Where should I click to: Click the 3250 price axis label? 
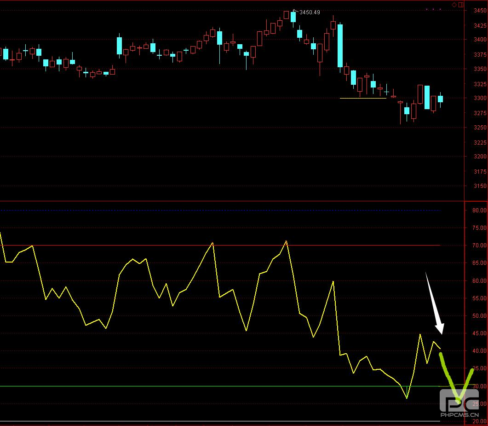480,128
